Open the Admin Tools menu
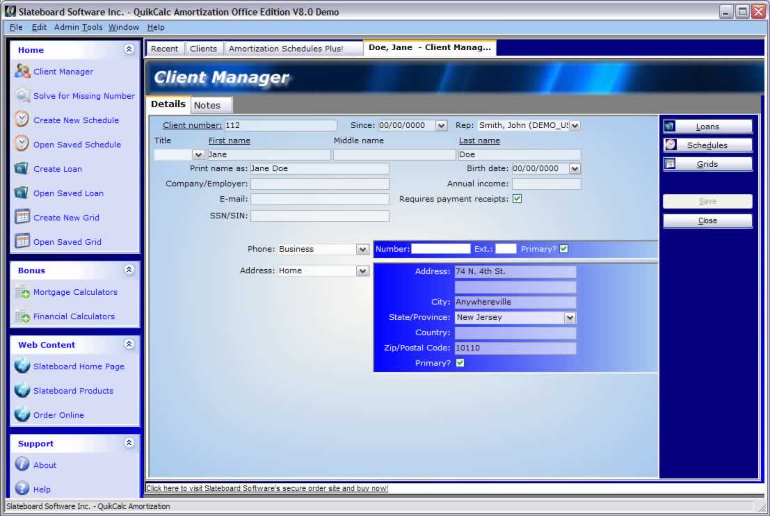The height and width of the screenshot is (516, 770). (x=78, y=27)
